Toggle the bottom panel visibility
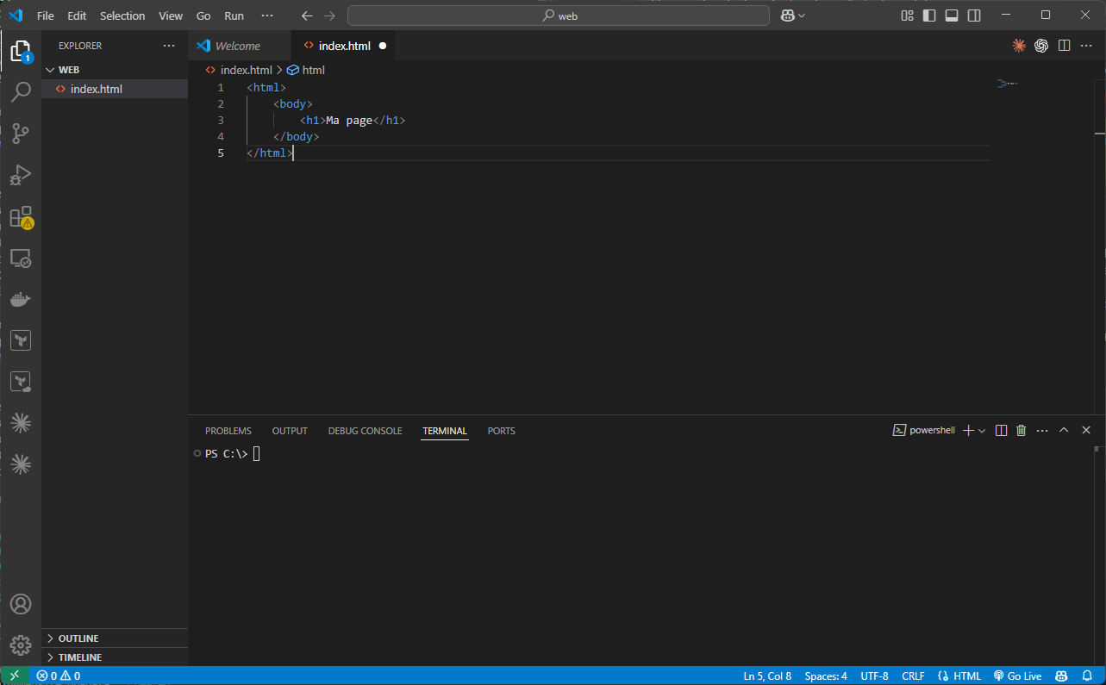Screen dimensions: 1106x685 (952, 16)
